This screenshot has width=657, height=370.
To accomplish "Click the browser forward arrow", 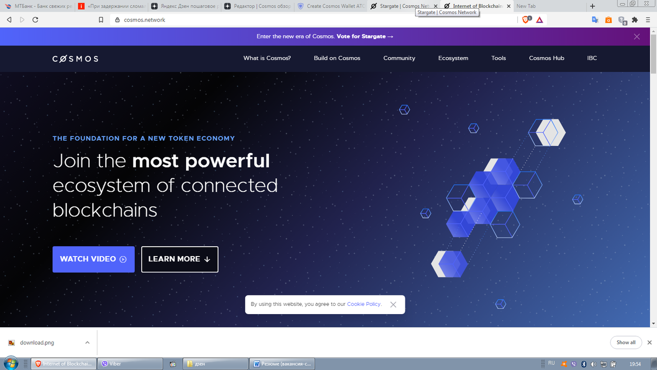I will (x=22, y=20).
